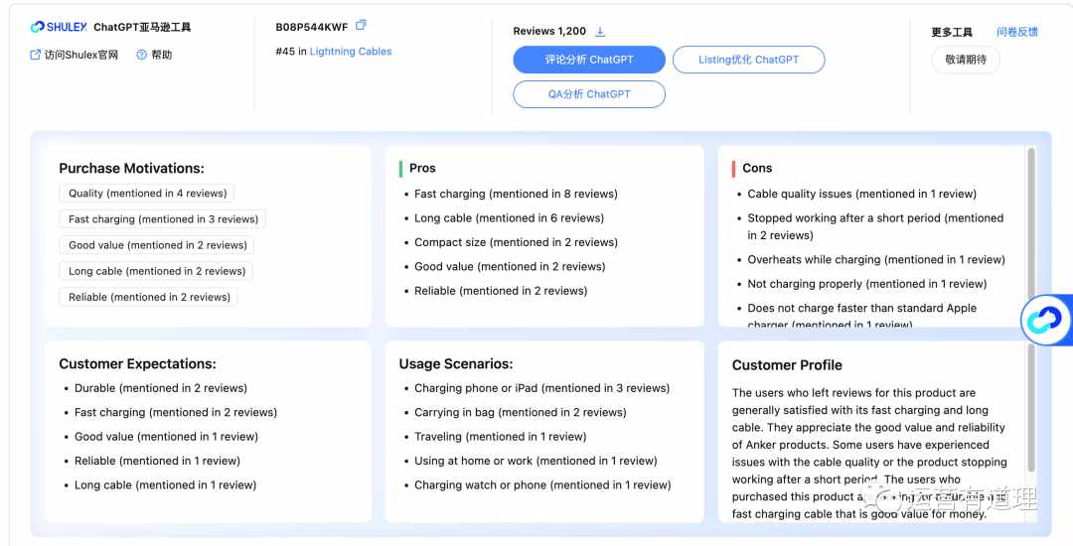Visit the 访问Shulex官网 link
The image size is (1073, 546).
point(81,55)
